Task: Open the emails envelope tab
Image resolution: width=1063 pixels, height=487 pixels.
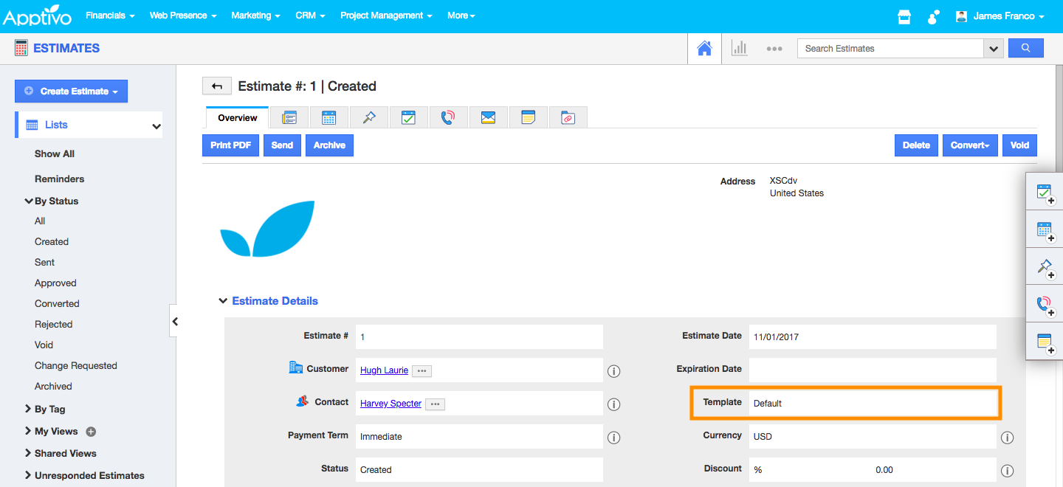Action: pos(488,117)
